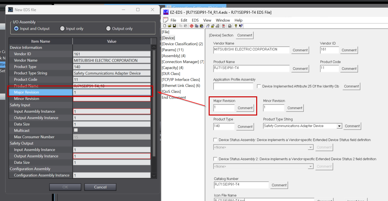Select the [Capacity] (4) tree item

[173, 68]
